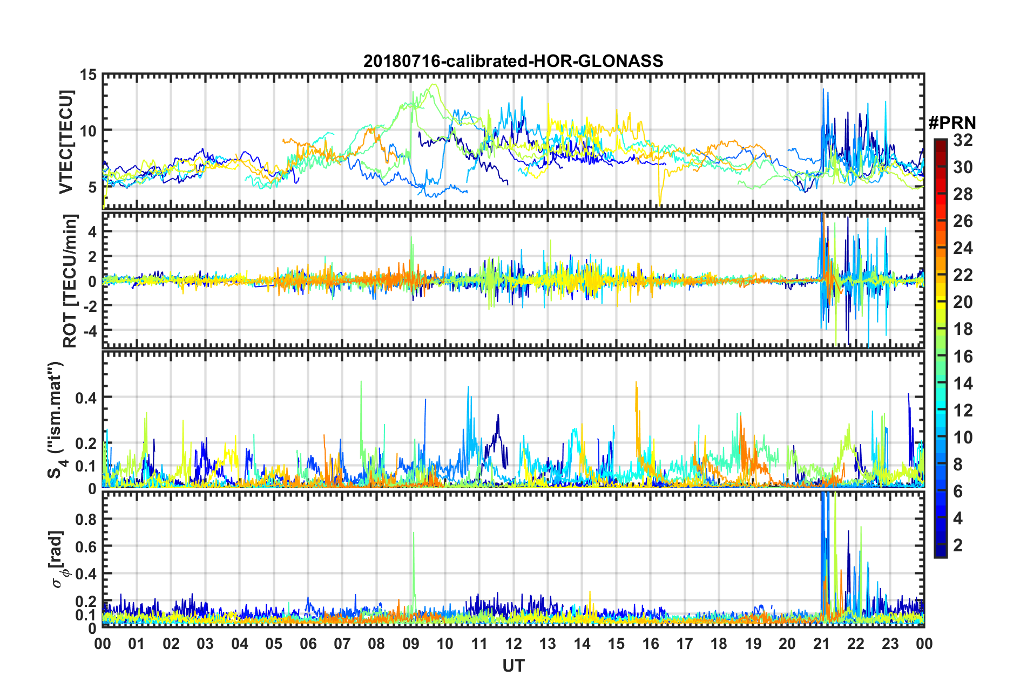1027x697 pixels.
Task: Select colorbar tick label 4
Action: coord(958,518)
